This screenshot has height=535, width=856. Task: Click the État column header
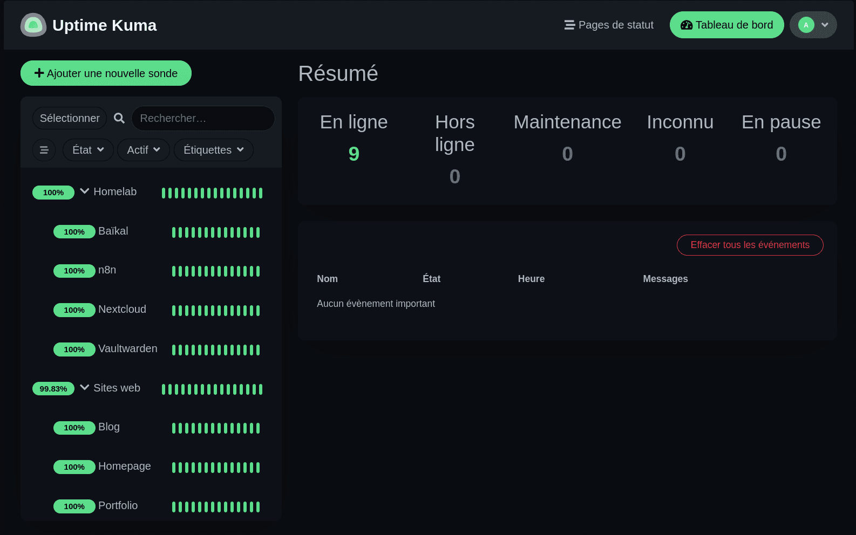(x=431, y=279)
